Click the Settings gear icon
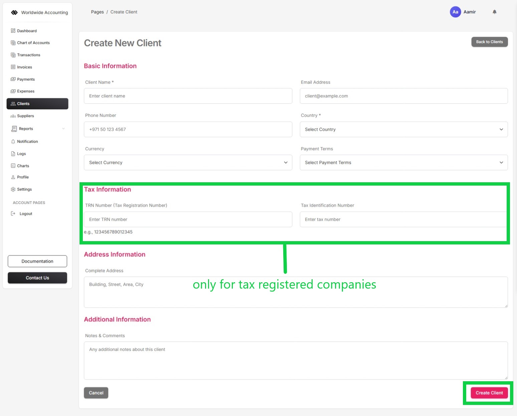The image size is (517, 416). 13,189
